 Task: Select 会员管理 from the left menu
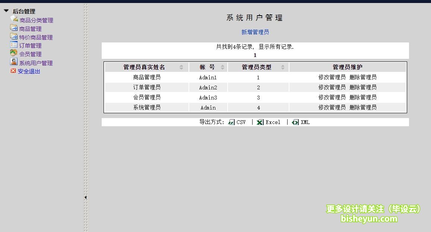coord(30,54)
